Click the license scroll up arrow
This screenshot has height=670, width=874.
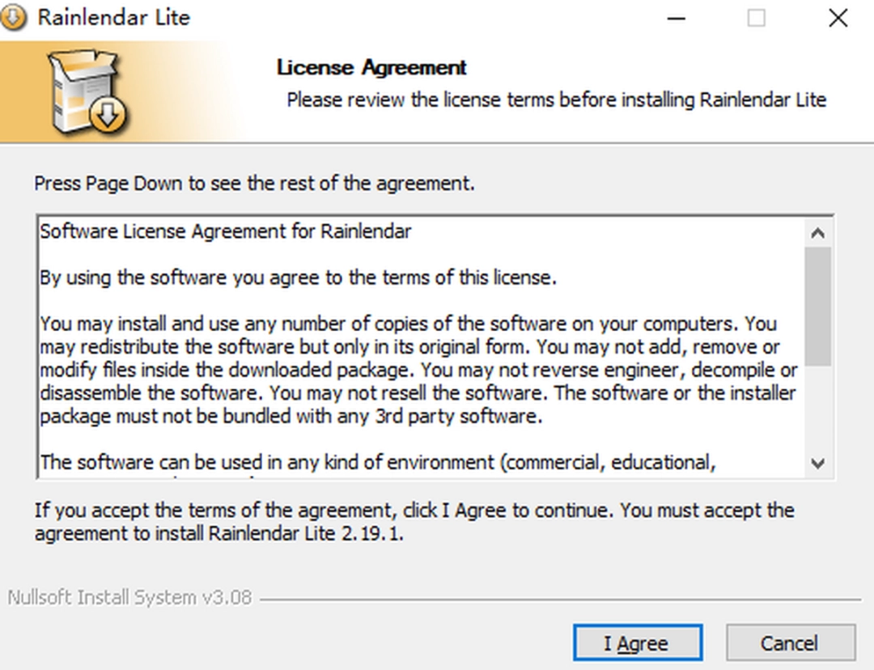(x=817, y=233)
